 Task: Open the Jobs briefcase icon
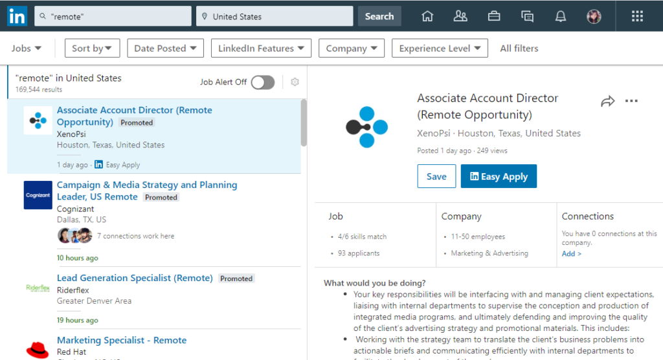[494, 16]
